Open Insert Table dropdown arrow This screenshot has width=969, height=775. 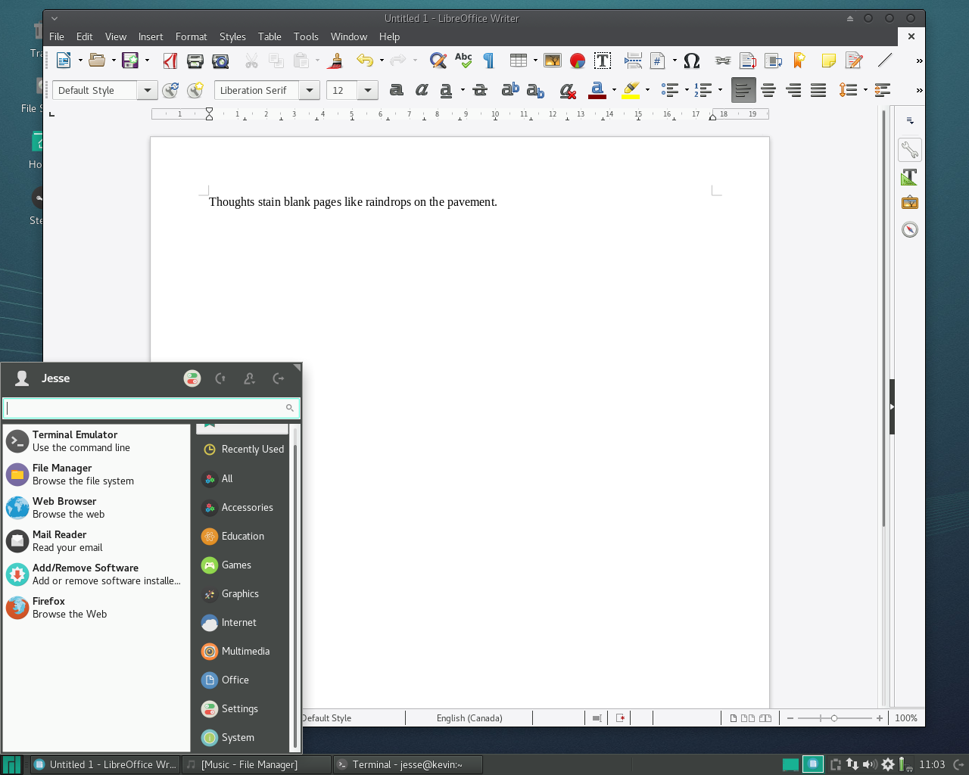[x=535, y=61]
